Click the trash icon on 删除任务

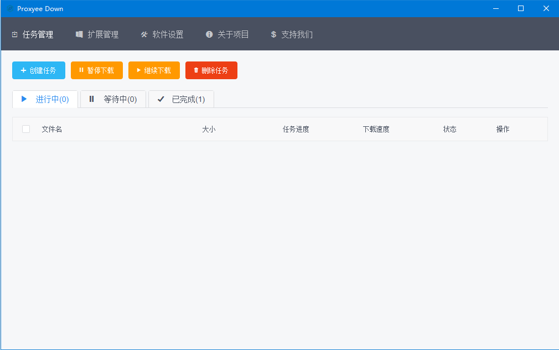pos(196,70)
